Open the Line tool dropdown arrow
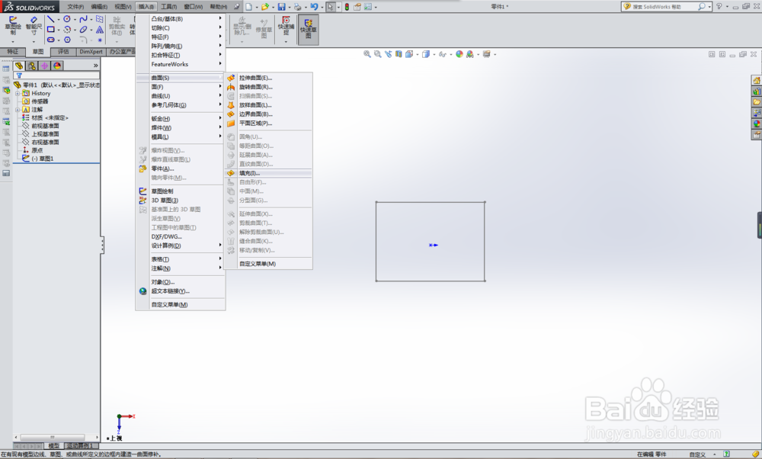 59,20
